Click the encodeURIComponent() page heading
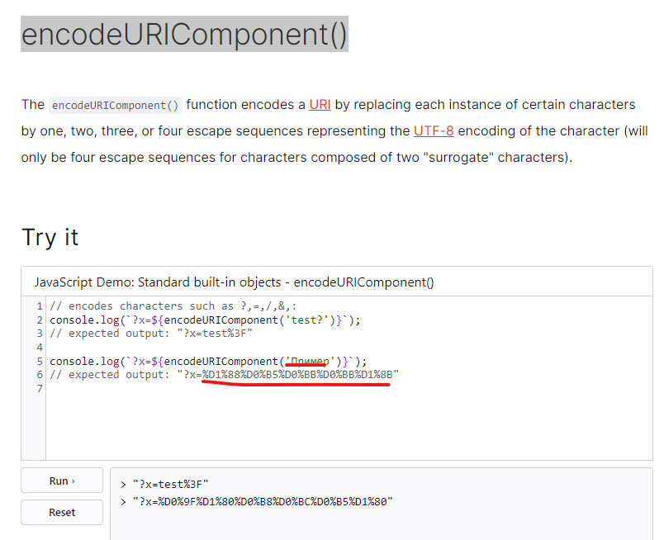This screenshot has width=664, height=540. click(x=184, y=35)
